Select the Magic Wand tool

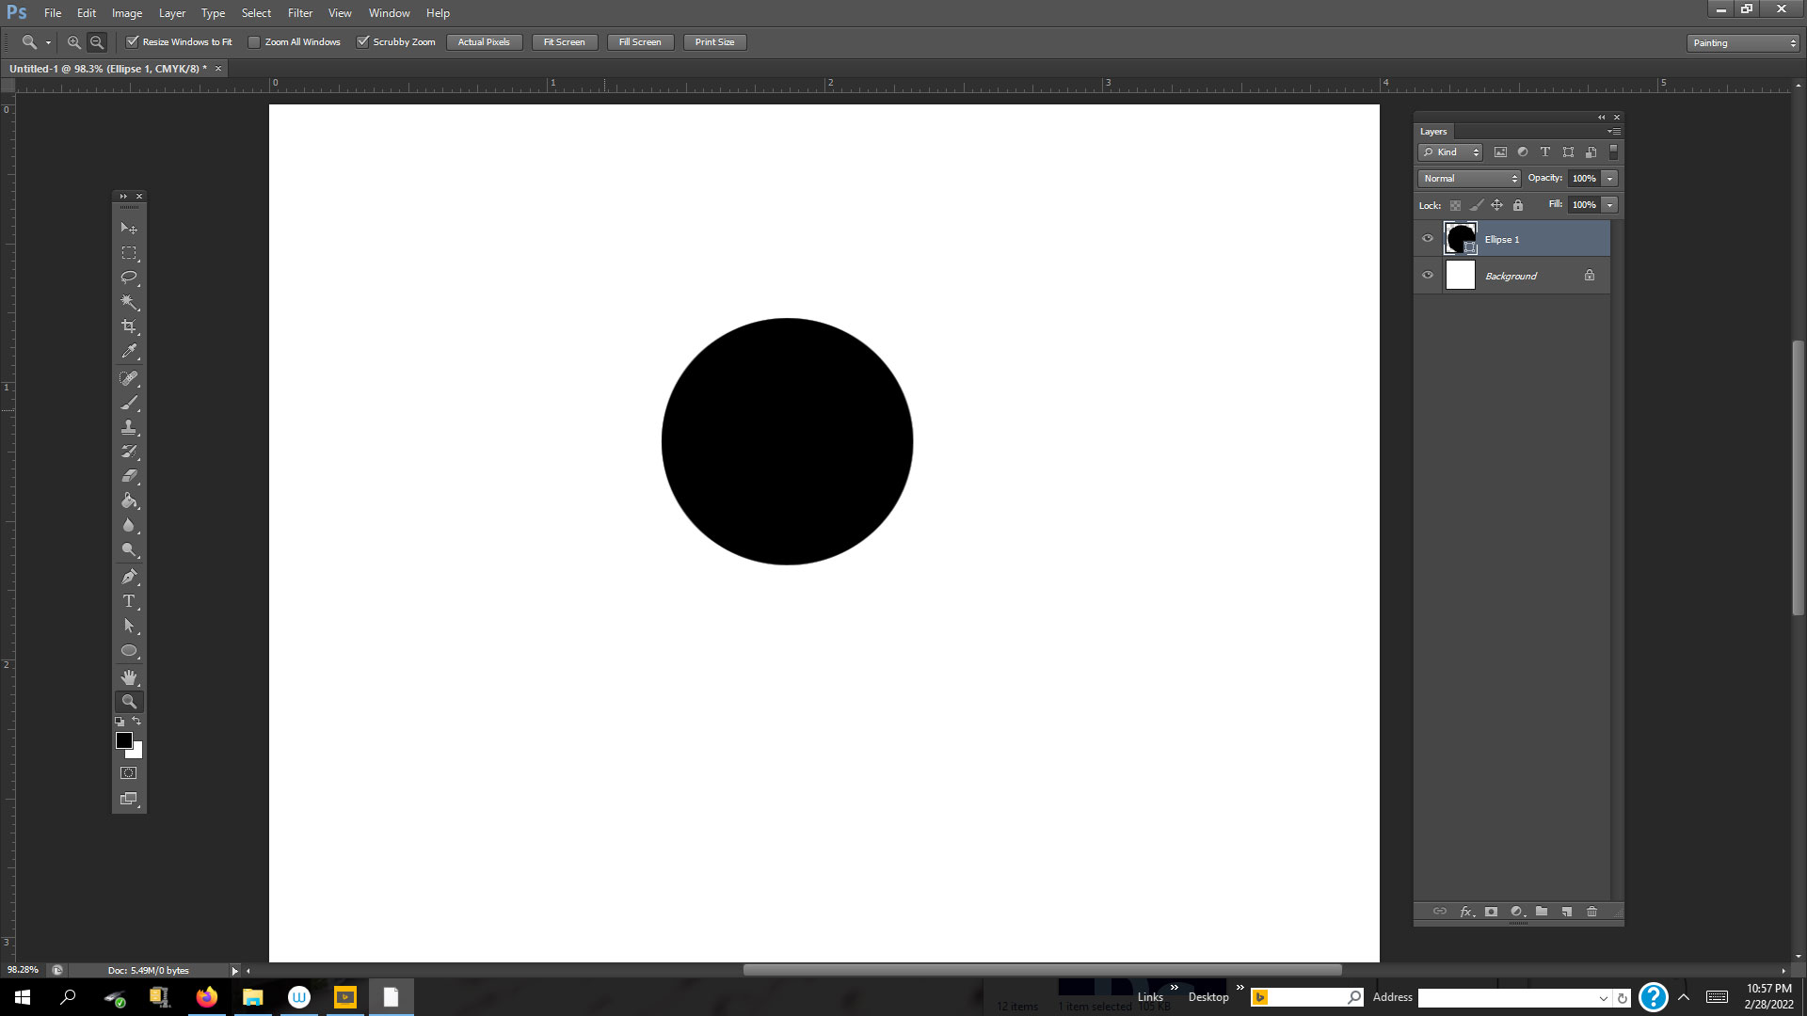tap(129, 302)
